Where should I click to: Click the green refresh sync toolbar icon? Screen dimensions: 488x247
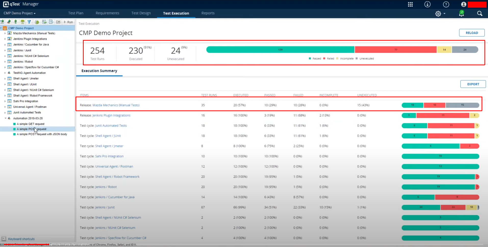click(37, 22)
